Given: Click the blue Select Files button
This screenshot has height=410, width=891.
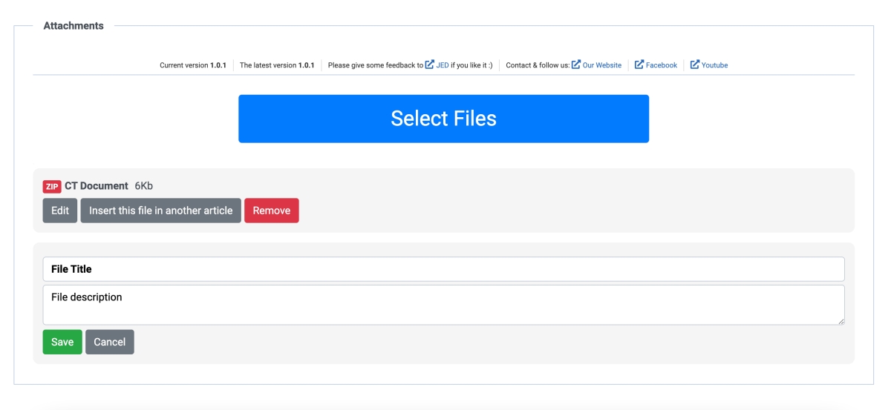Looking at the screenshot, I should point(443,119).
